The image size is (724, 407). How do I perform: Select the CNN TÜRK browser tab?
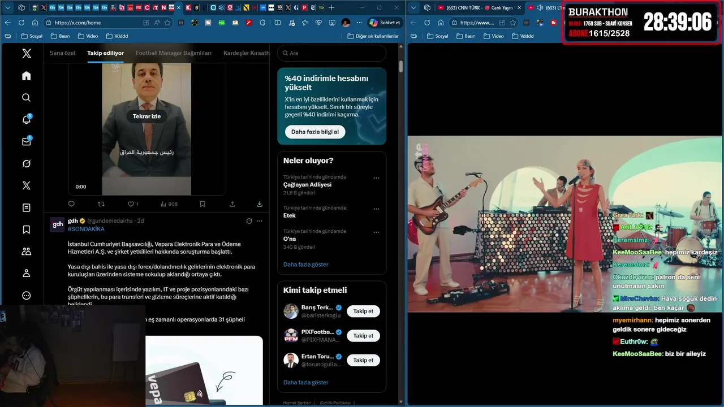(x=478, y=7)
